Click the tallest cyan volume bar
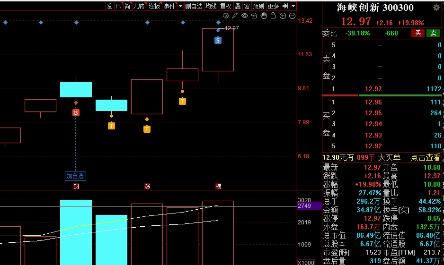 [76, 232]
